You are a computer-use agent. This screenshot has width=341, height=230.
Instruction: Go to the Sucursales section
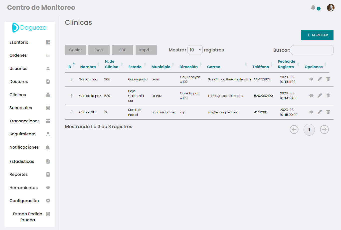[20, 108]
